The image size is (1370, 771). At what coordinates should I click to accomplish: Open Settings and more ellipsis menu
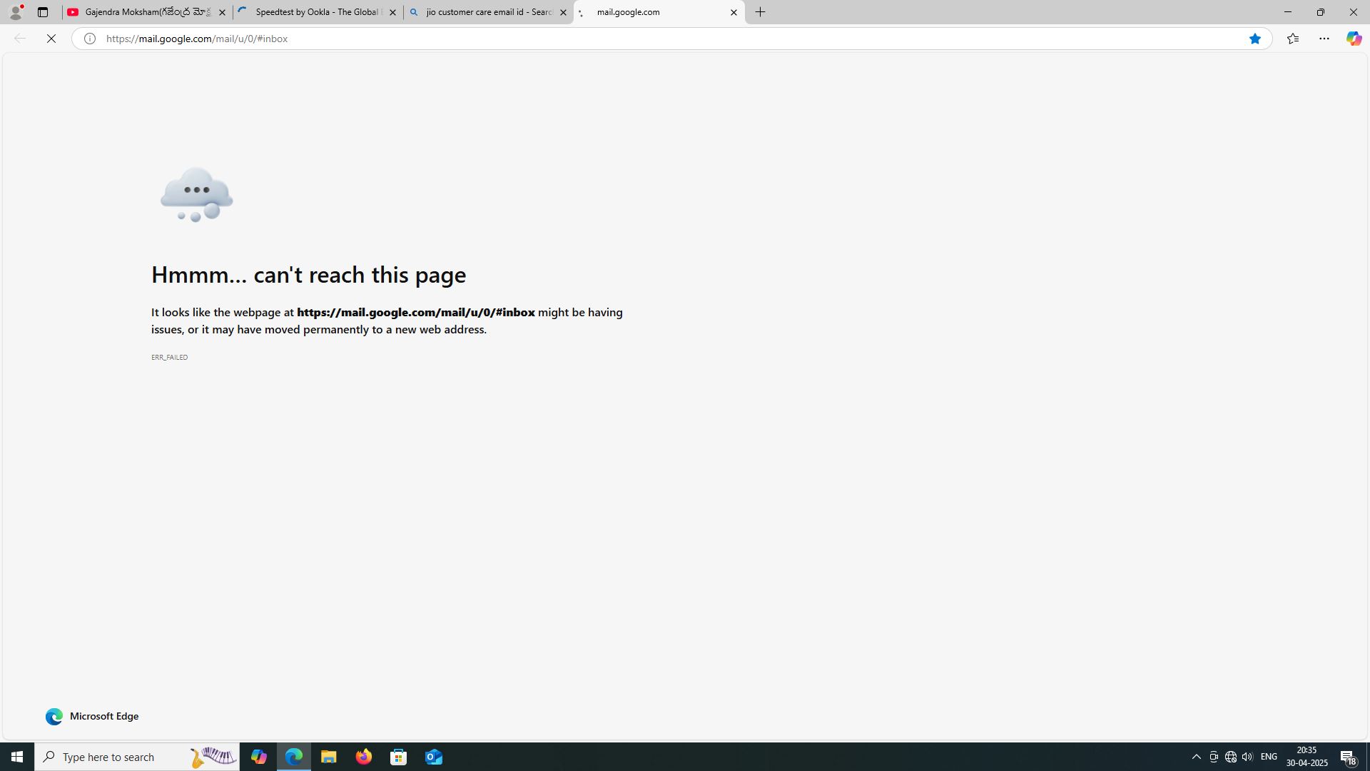point(1324,39)
